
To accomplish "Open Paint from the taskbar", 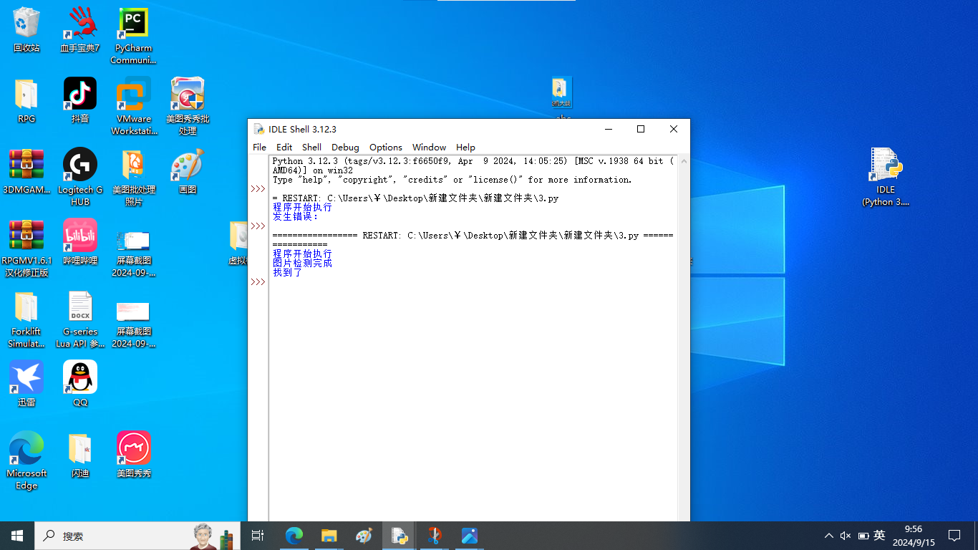I will pos(364,536).
